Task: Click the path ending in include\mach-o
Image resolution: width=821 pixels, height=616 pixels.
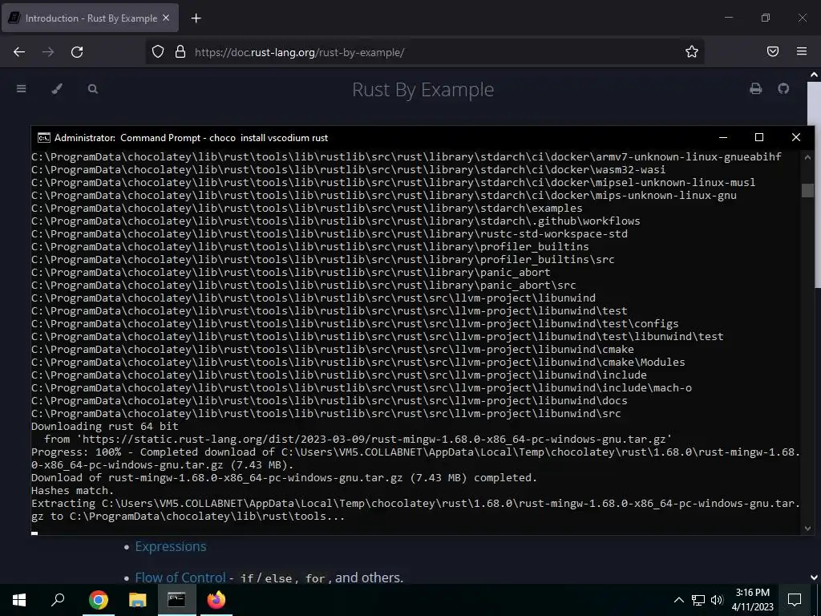Action: coord(362,388)
